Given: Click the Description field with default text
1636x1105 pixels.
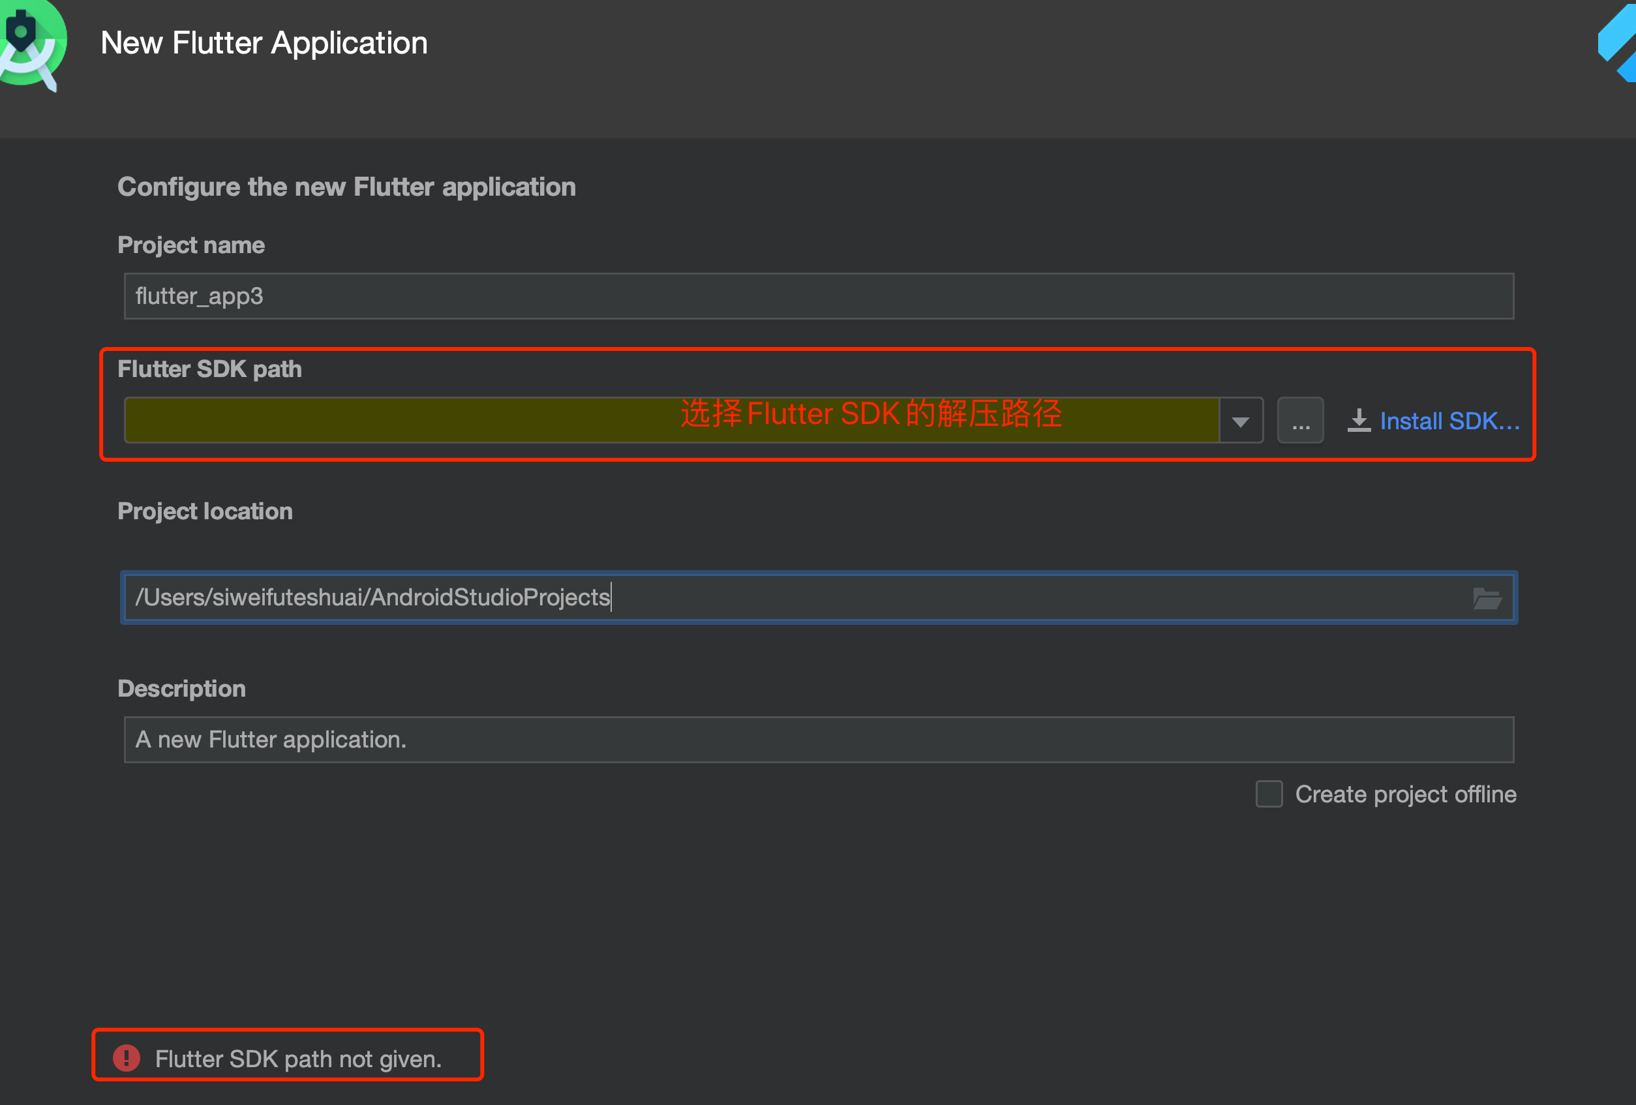Looking at the screenshot, I should click(818, 740).
